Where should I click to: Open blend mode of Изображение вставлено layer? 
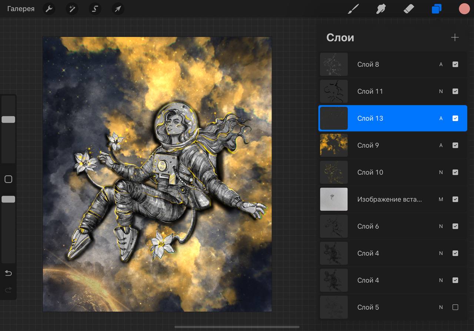click(441, 200)
